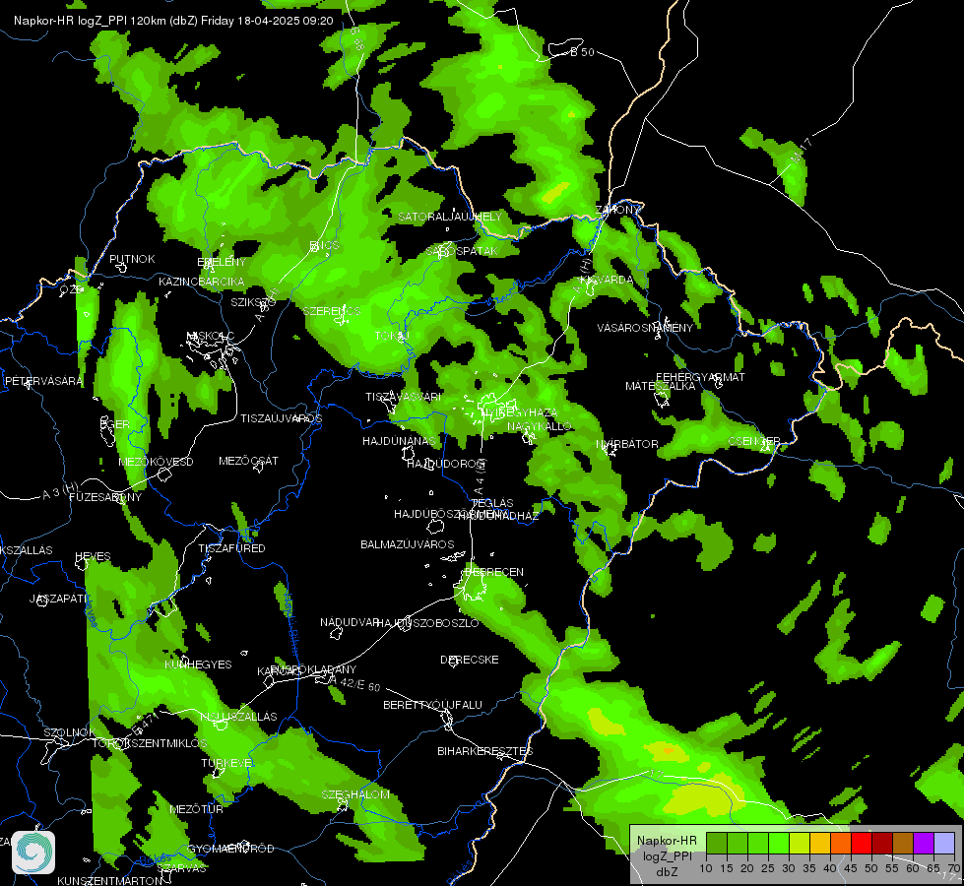Click the KISVARDA town label
Image resolution: width=964 pixels, height=886 pixels.
[607, 280]
